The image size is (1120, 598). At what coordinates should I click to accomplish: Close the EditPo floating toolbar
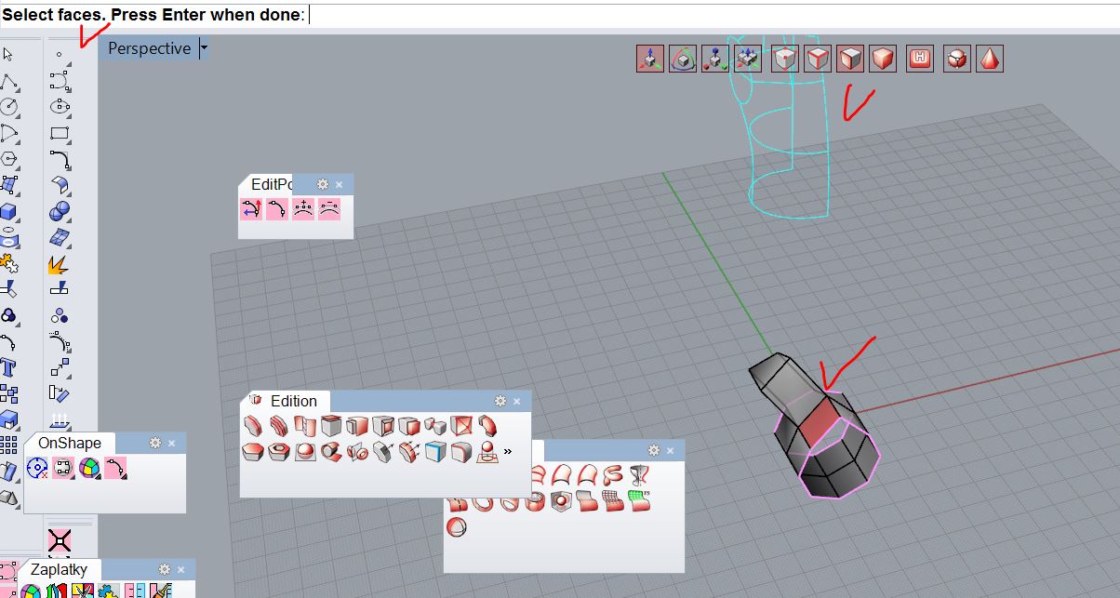[340, 185]
